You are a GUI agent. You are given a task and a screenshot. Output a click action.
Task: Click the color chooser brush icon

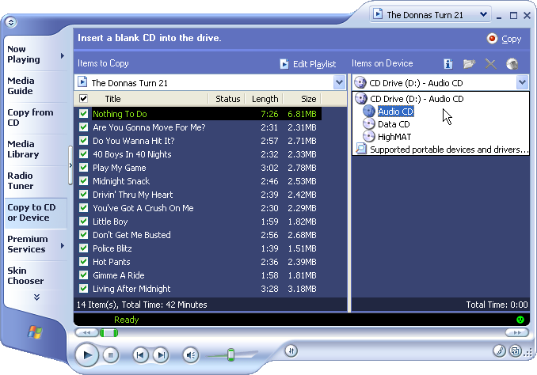pyautogui.click(x=500, y=350)
